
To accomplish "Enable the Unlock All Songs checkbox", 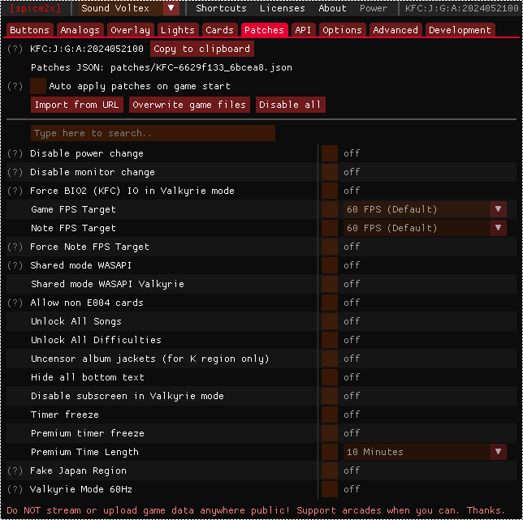I will coord(329,321).
